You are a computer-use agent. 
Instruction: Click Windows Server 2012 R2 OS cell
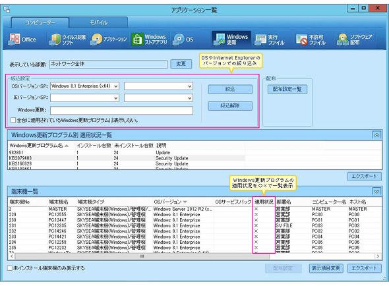(x=183, y=209)
